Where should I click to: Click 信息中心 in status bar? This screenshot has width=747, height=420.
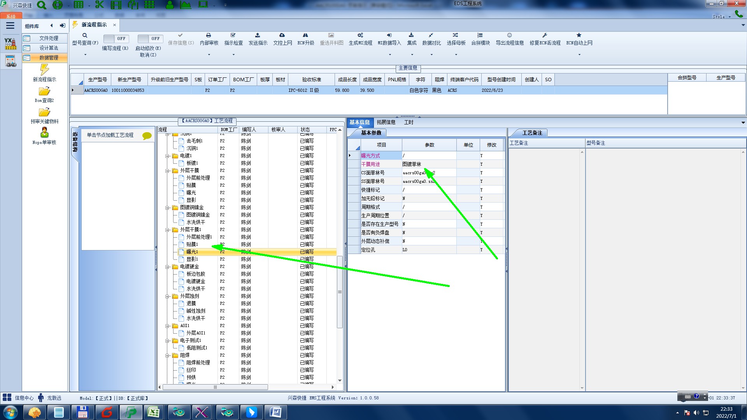19,398
